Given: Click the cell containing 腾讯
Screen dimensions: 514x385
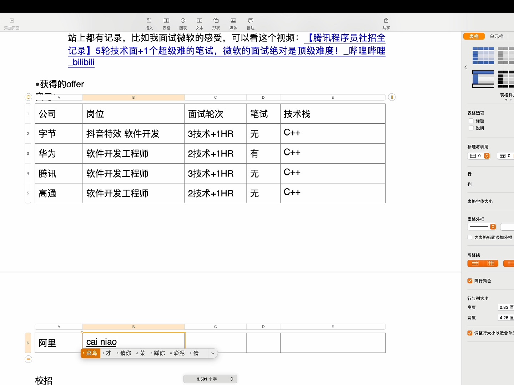Looking at the screenshot, I should (59, 174).
